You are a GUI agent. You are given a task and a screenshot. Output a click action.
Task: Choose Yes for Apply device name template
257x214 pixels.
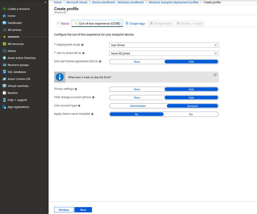coord(191,114)
